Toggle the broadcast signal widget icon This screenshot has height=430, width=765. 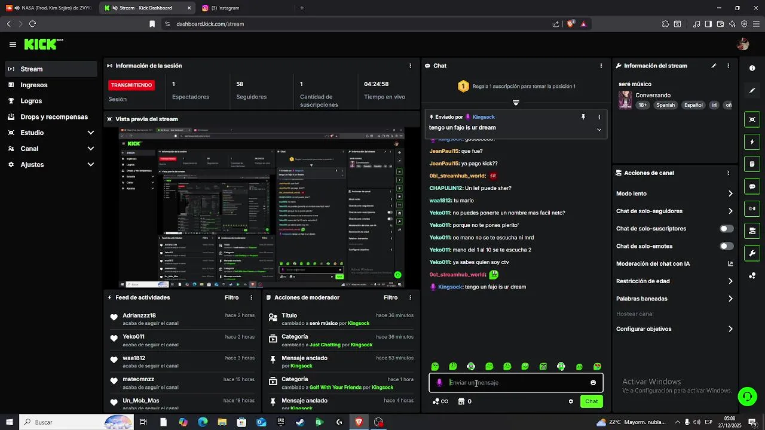[752, 208]
